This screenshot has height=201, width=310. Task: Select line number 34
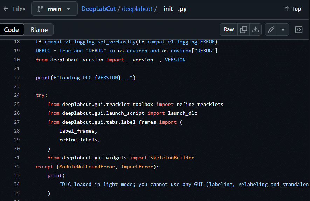[17, 185]
